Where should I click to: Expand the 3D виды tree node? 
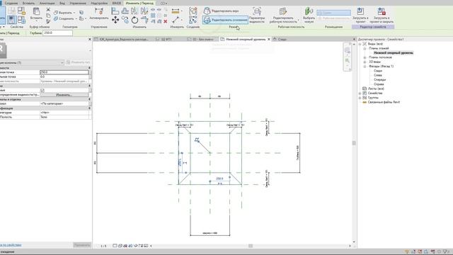click(x=365, y=62)
